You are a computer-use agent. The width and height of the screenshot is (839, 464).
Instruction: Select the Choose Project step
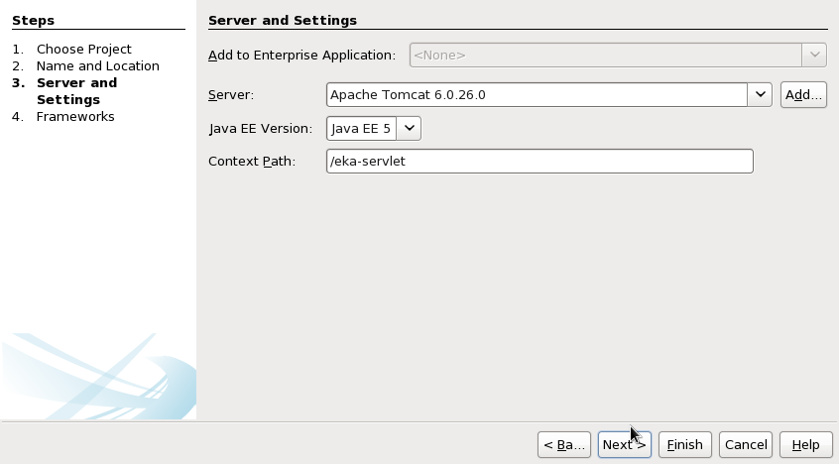pyautogui.click(x=84, y=50)
